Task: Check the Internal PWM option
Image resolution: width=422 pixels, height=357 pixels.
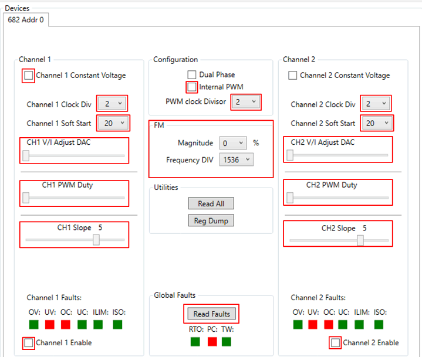Action: click(x=192, y=87)
